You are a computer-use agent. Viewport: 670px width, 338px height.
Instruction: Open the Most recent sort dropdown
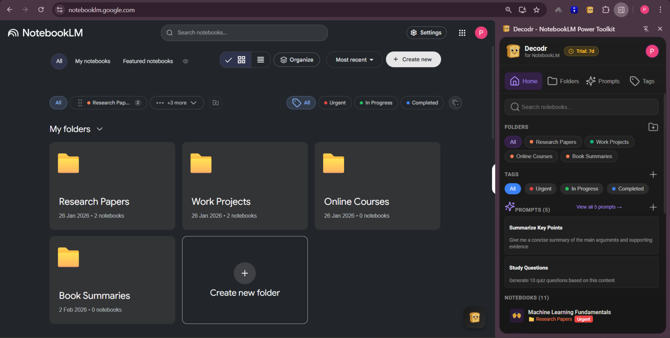[354, 60]
